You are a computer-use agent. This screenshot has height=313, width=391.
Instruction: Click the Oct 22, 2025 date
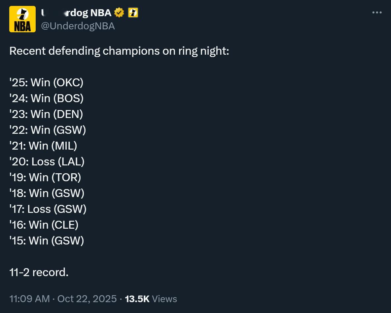click(x=87, y=299)
